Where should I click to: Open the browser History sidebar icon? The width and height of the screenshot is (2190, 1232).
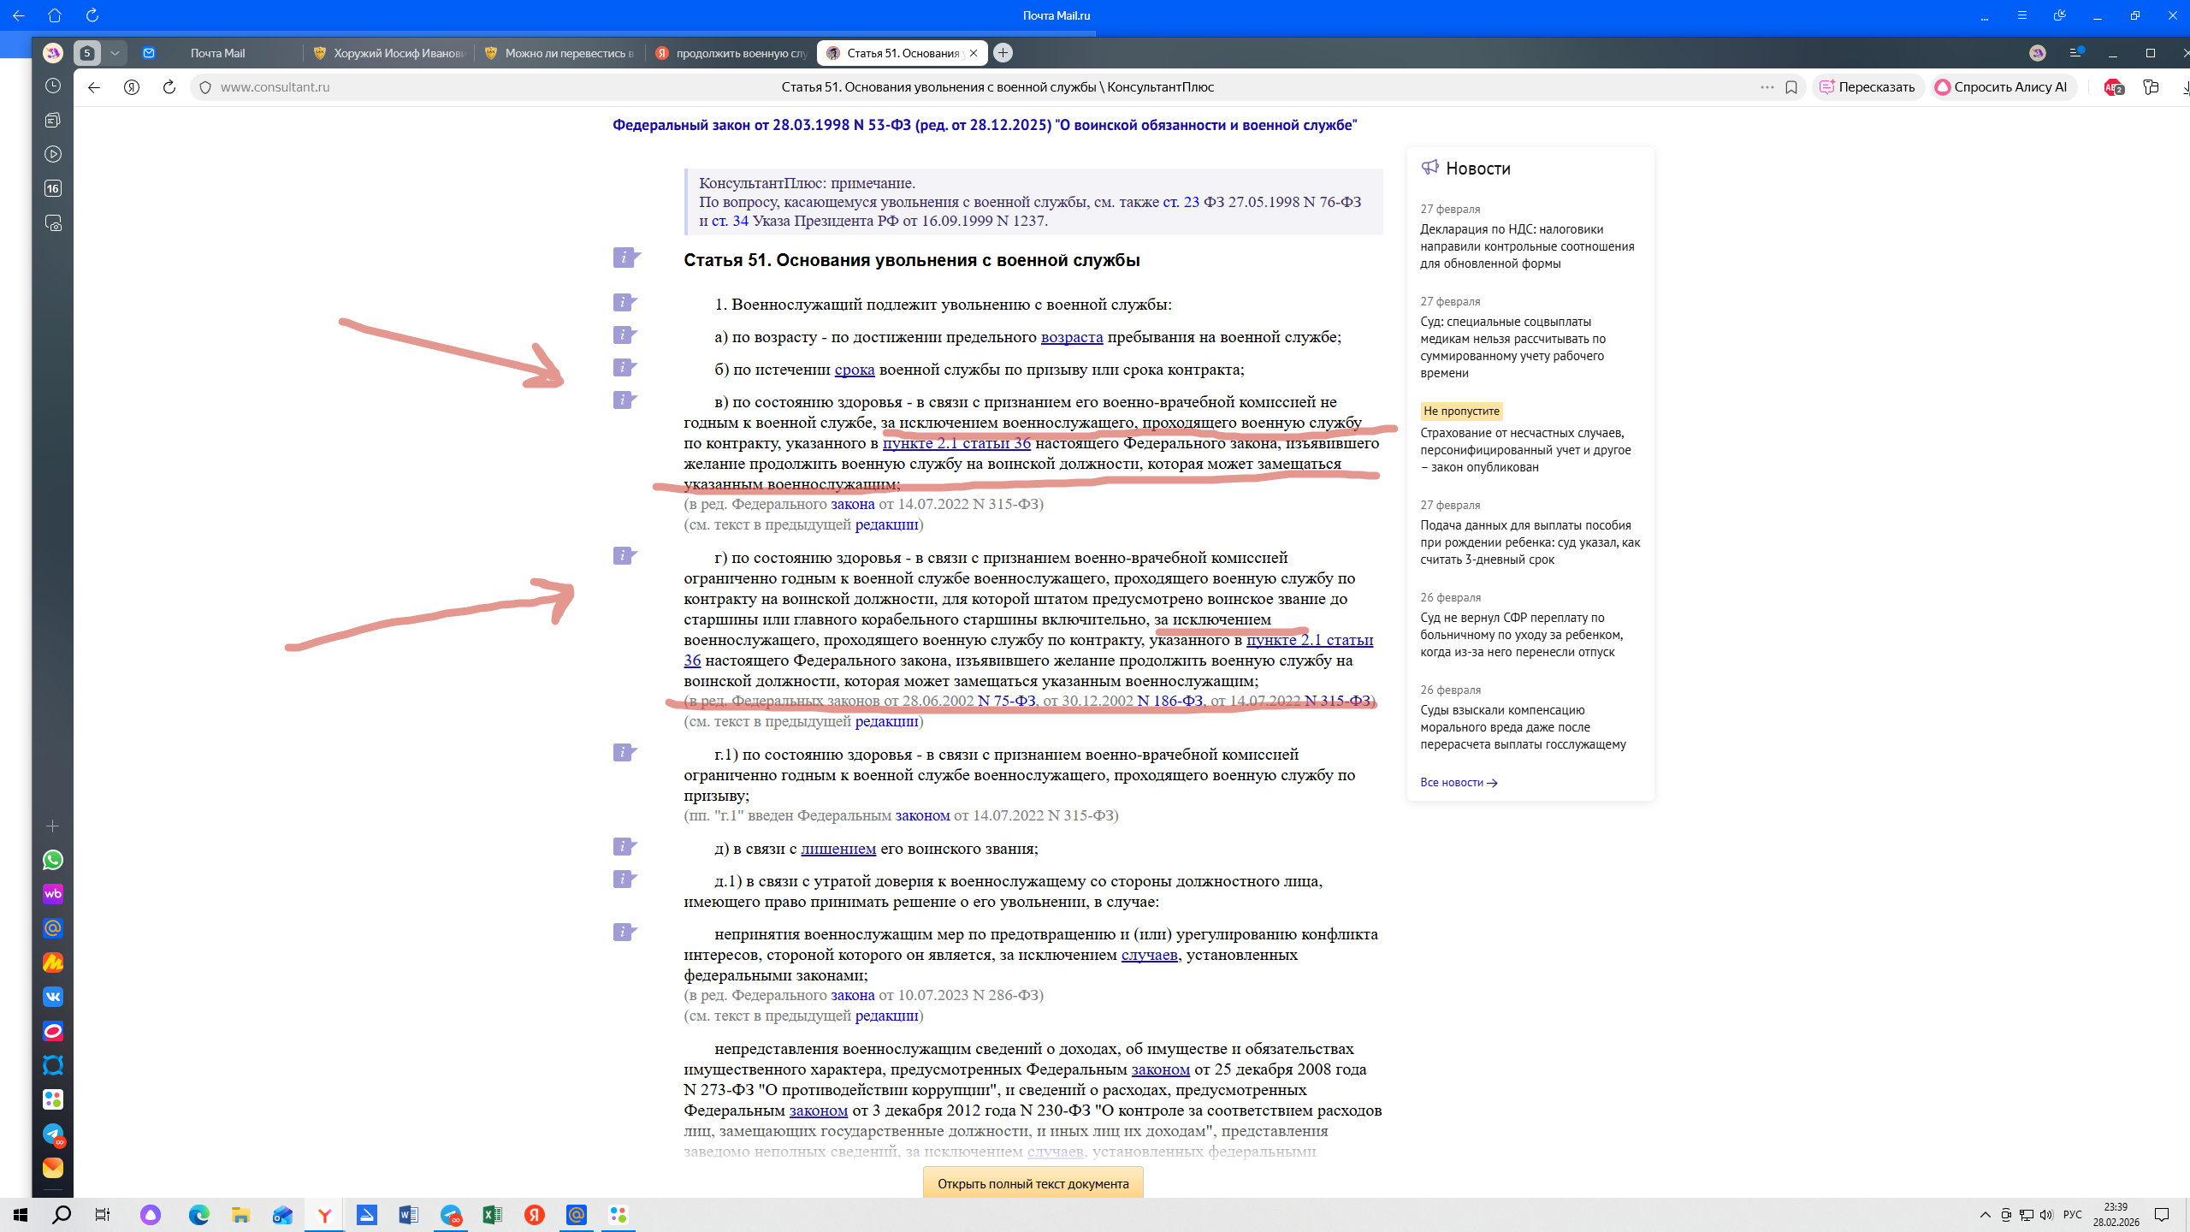[53, 86]
